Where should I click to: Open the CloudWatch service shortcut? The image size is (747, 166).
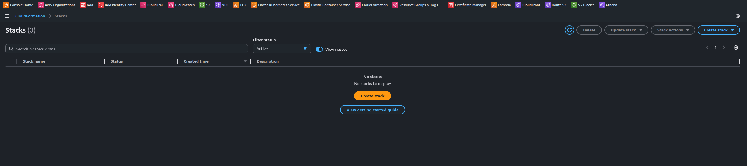(181, 5)
